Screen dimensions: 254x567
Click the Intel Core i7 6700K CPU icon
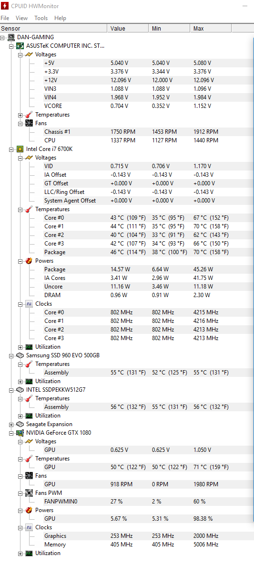[20, 149]
